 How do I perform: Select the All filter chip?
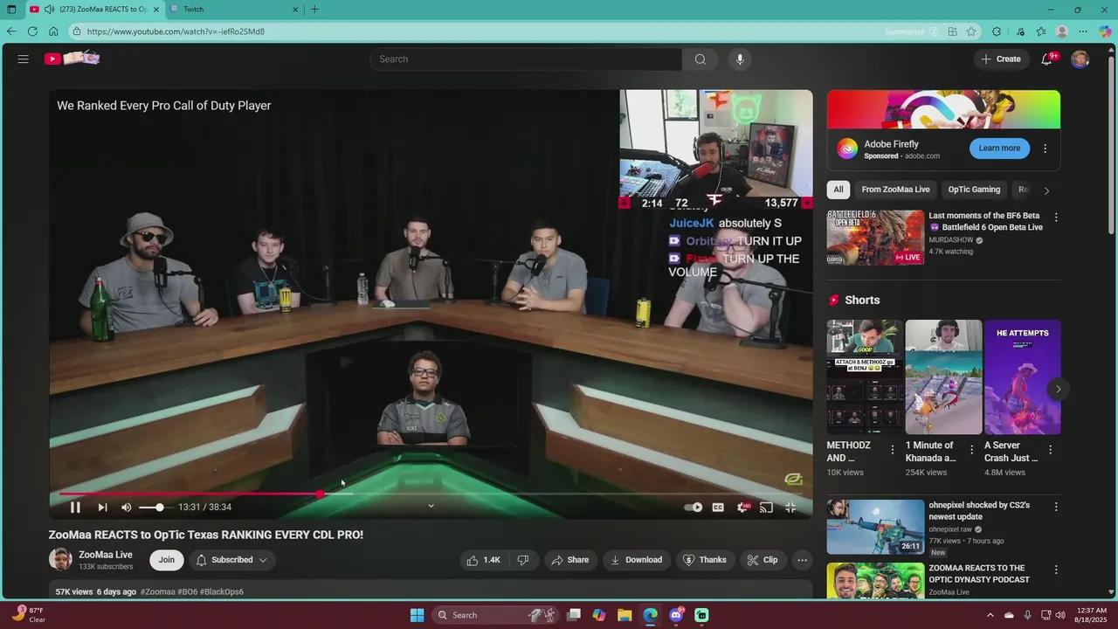tap(838, 190)
